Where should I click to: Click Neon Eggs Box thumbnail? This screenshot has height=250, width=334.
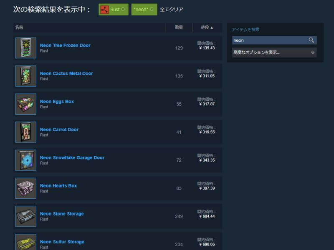coord(26,104)
